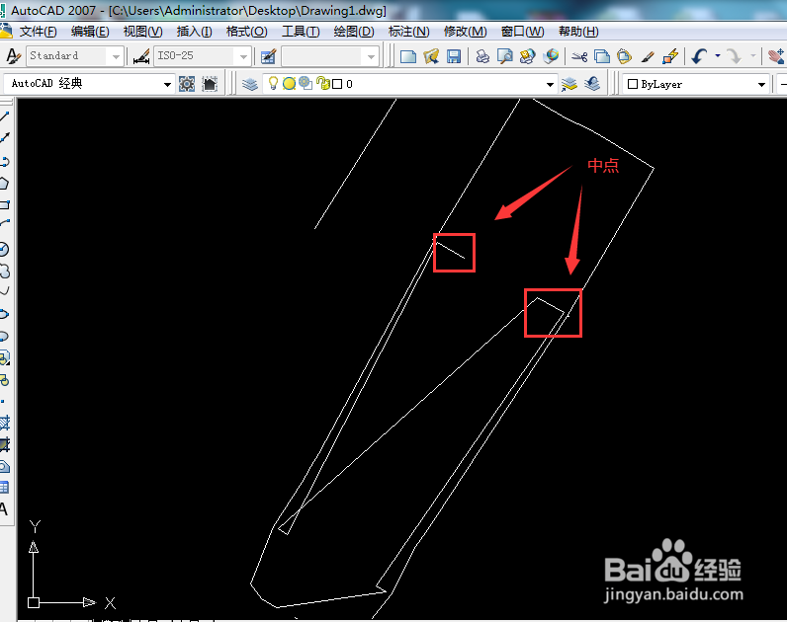Open the 修改(M) menu

[x=466, y=32]
